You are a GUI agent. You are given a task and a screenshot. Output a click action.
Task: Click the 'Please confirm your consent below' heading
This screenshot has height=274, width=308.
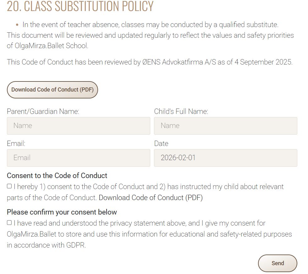click(x=62, y=212)
